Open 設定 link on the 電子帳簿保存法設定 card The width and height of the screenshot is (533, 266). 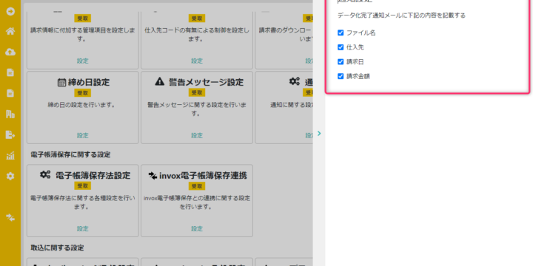click(x=83, y=228)
